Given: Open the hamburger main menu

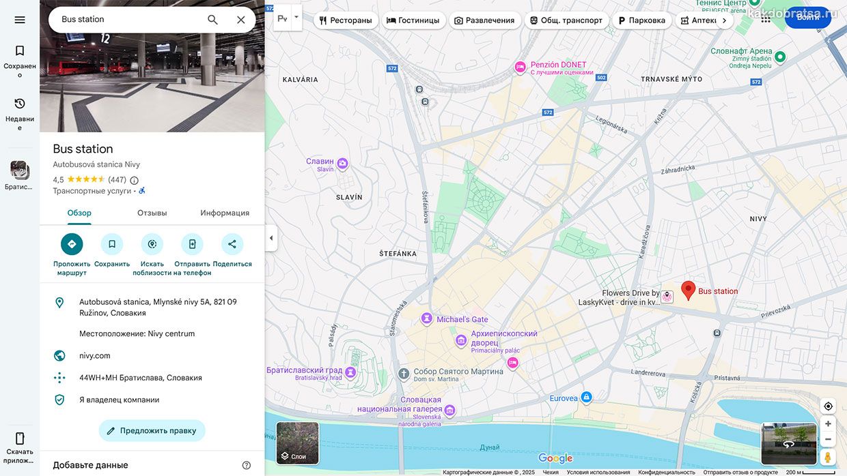Looking at the screenshot, I should (20, 20).
